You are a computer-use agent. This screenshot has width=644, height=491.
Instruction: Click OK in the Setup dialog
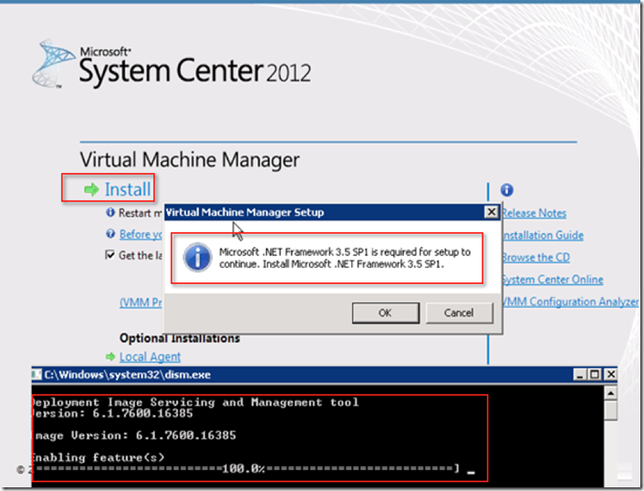(x=385, y=313)
